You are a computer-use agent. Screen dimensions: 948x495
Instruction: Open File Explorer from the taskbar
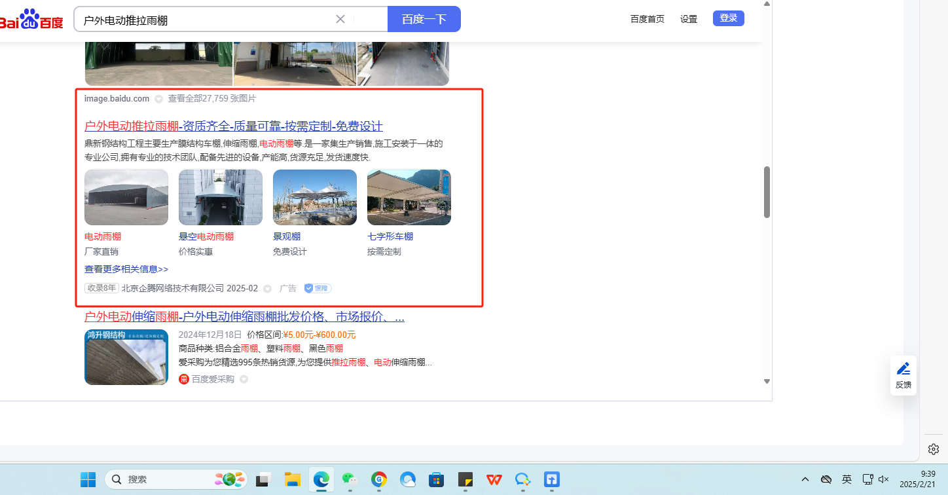click(292, 480)
